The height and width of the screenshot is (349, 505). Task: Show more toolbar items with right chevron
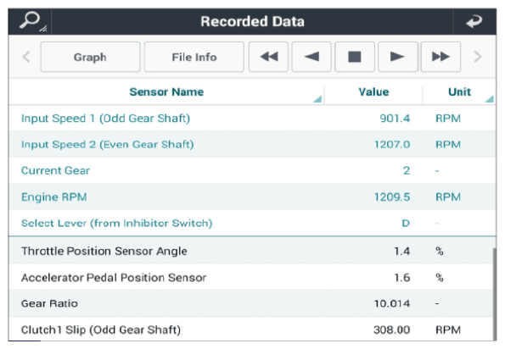click(x=478, y=57)
